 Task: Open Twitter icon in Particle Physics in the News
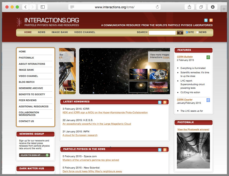[x=160, y=150]
